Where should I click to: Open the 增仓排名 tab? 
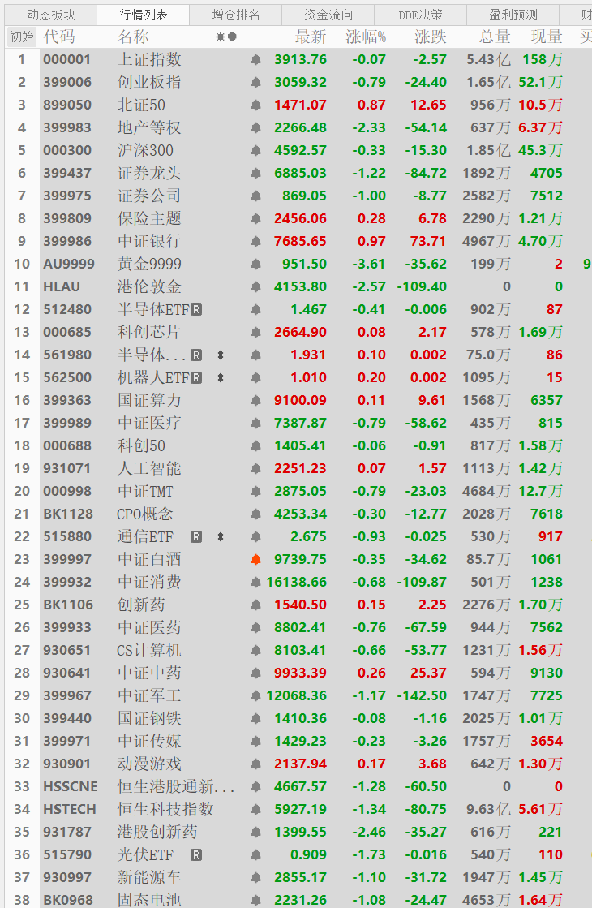[236, 15]
